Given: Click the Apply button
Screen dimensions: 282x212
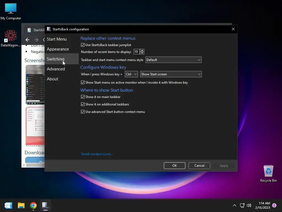Looking at the screenshot, I should pyautogui.click(x=224, y=166).
